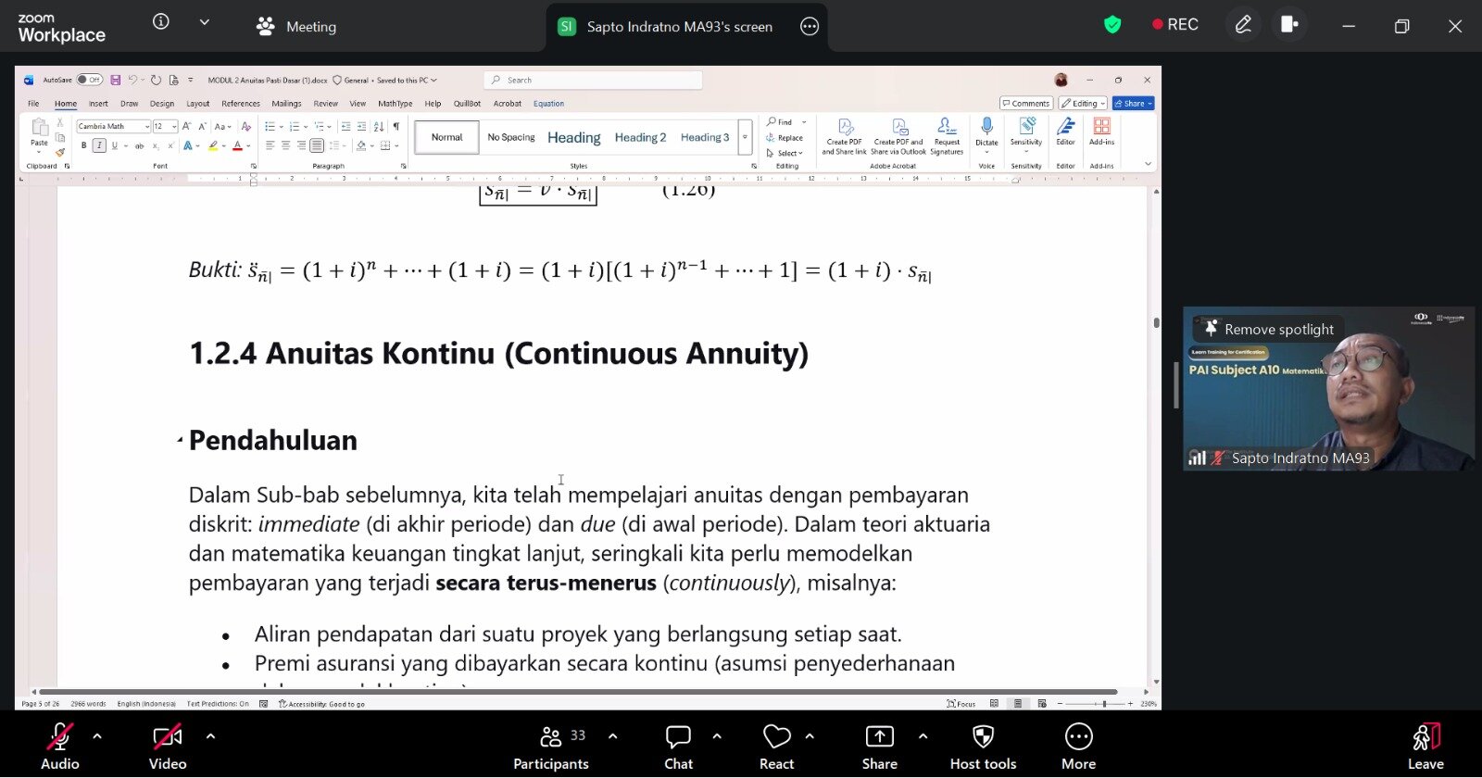Screen dimensions: 1482x778
Task: Toggle Bold formatting
Action: point(83,145)
